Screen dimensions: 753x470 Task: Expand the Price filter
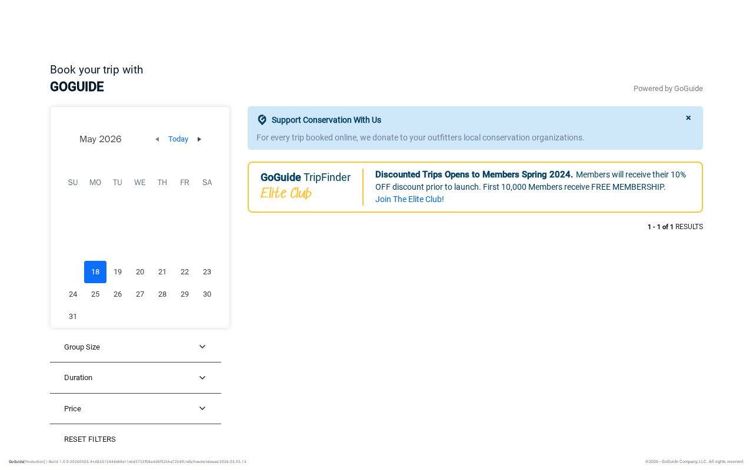point(135,409)
